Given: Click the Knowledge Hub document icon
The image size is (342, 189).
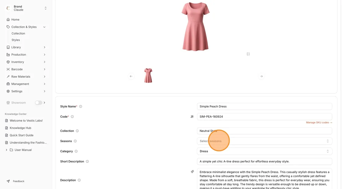Looking at the screenshot, I should pos(6,128).
